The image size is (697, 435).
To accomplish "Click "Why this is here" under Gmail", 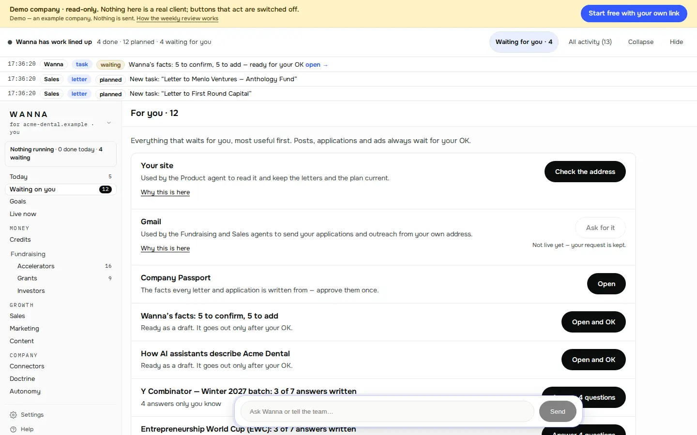I will tap(165, 248).
